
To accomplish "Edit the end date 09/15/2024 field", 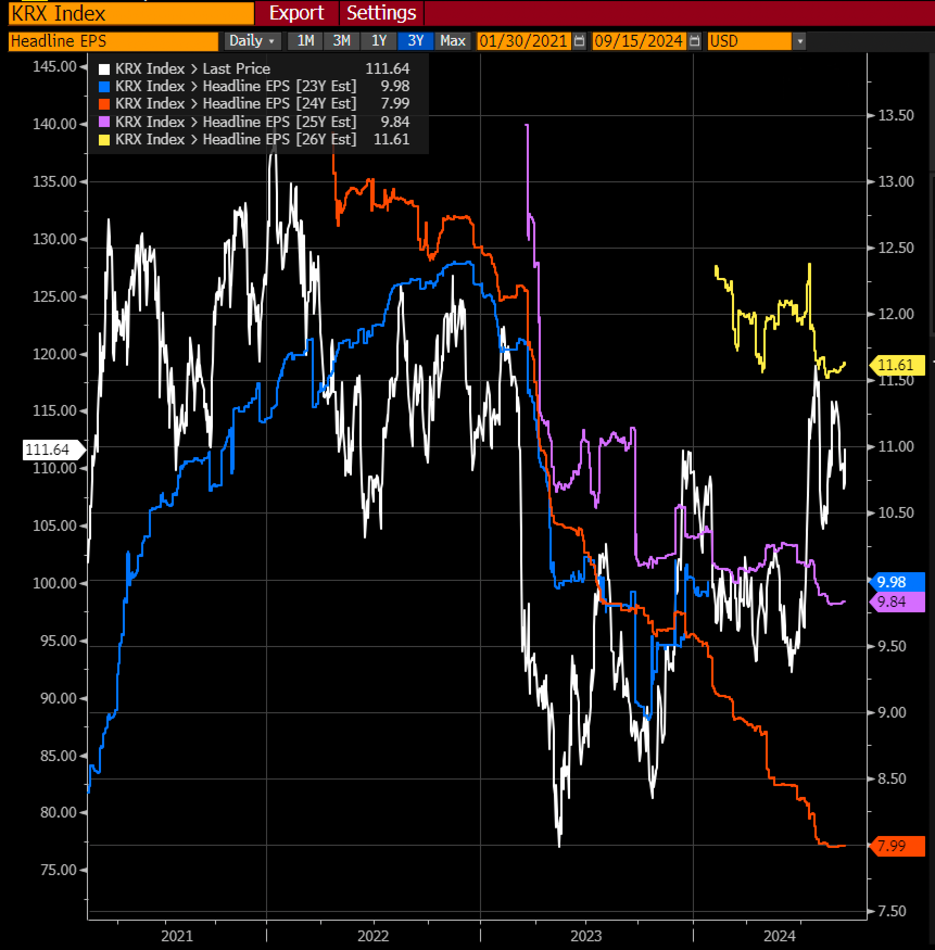I will [639, 41].
